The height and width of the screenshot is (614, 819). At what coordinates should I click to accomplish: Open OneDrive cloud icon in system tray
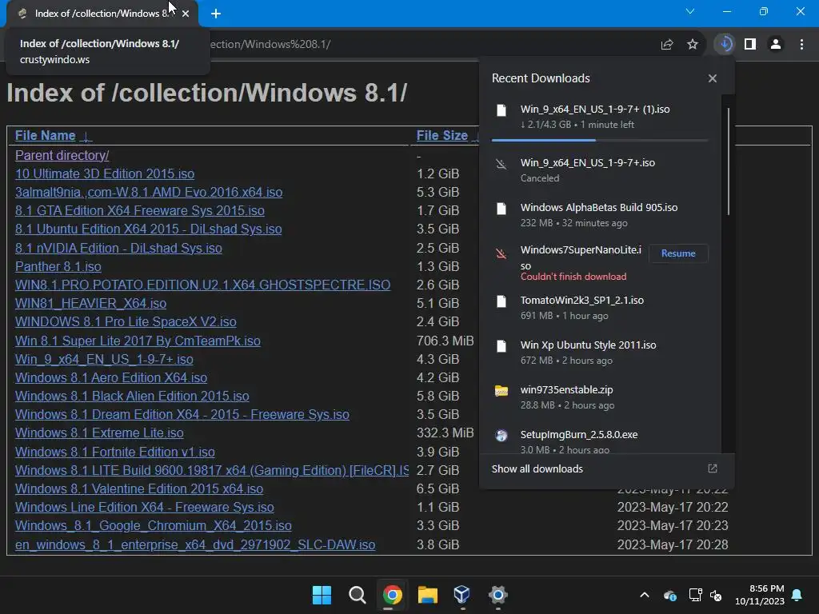[670, 595]
